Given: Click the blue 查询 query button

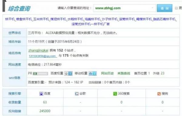Looking at the screenshot, I should pyautogui.click(x=164, y=8).
